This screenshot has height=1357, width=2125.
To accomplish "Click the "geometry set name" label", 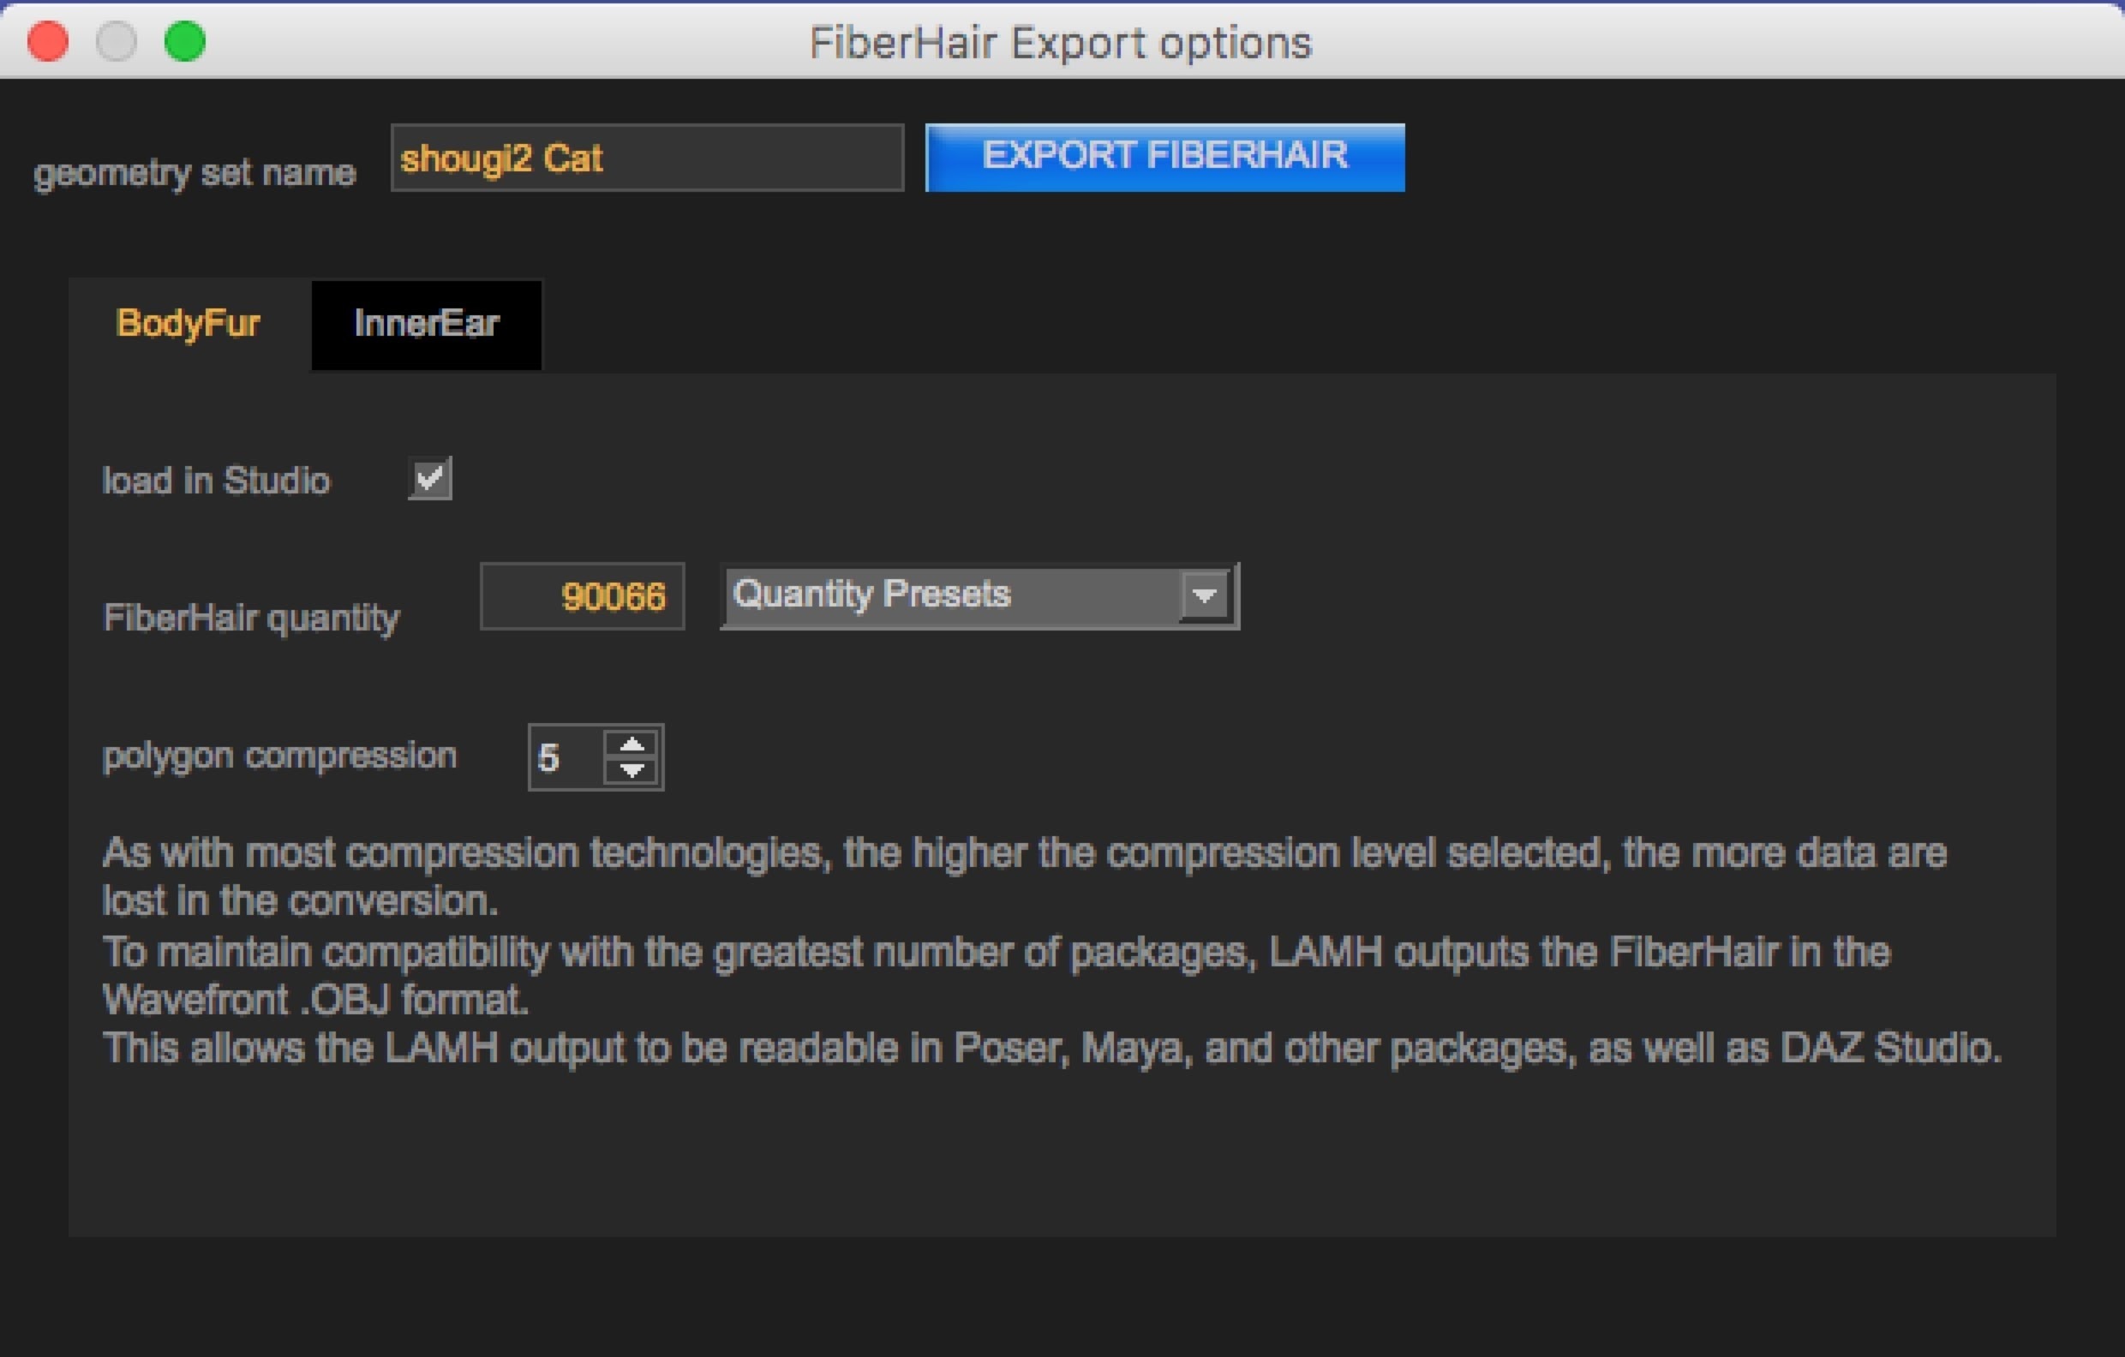I will pyautogui.click(x=195, y=173).
